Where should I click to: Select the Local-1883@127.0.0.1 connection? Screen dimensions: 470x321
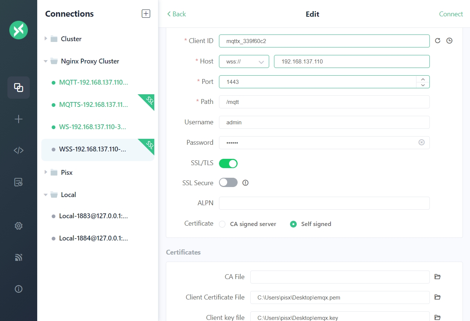coord(93,216)
